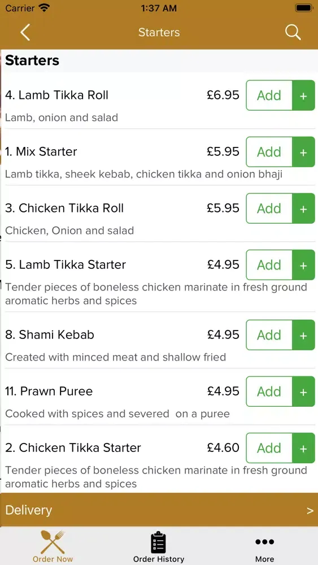Tap plus icon for Shami Kebab

pyautogui.click(x=303, y=335)
